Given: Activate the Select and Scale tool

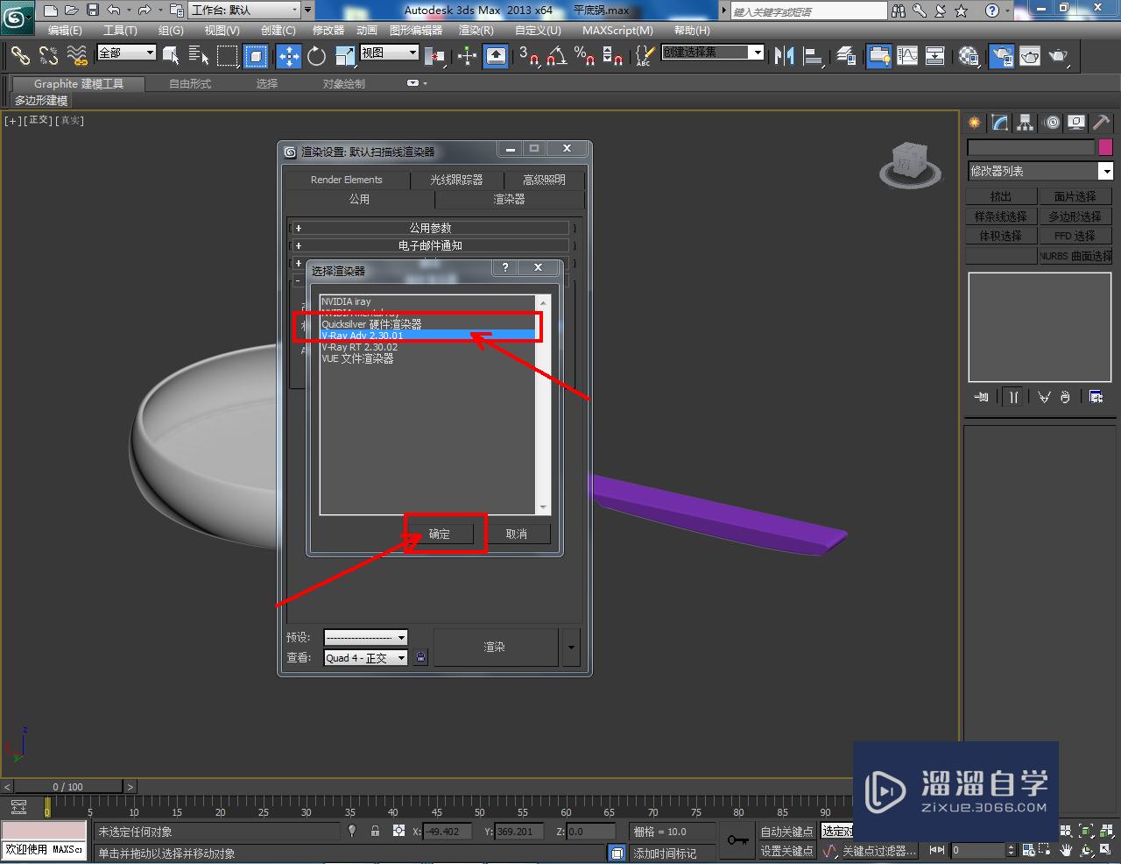Looking at the screenshot, I should click(x=345, y=56).
